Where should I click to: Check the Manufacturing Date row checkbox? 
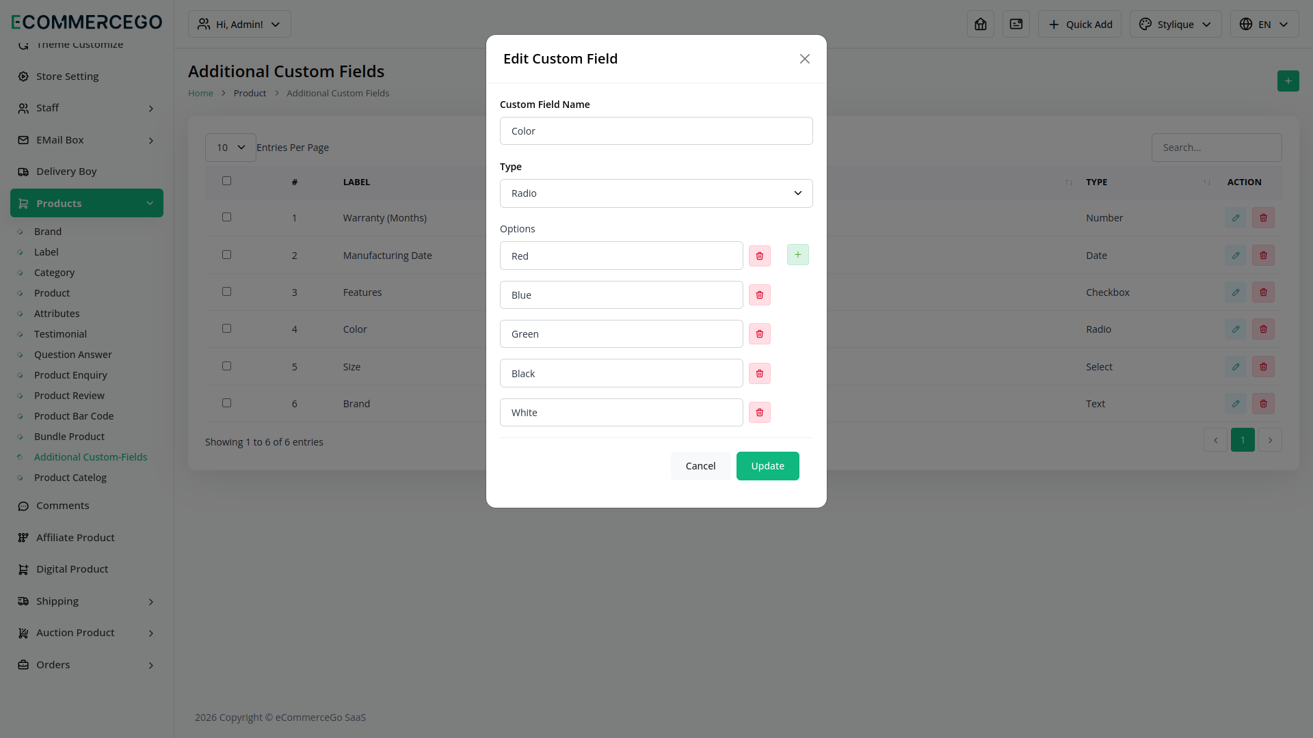(x=226, y=255)
